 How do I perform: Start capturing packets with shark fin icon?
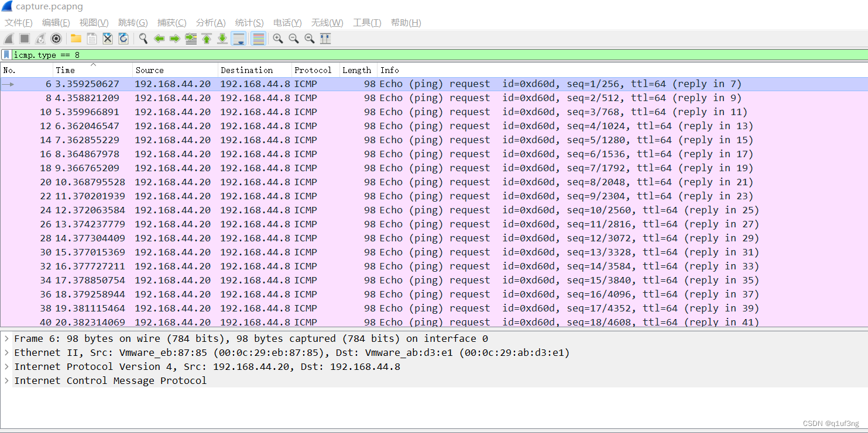[9, 39]
